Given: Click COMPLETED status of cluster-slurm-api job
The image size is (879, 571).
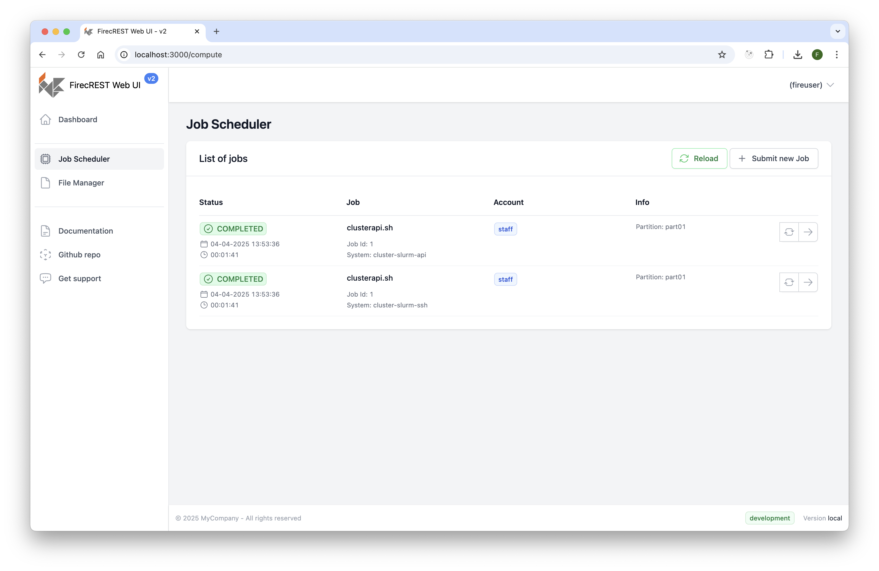Looking at the screenshot, I should pyautogui.click(x=233, y=229).
